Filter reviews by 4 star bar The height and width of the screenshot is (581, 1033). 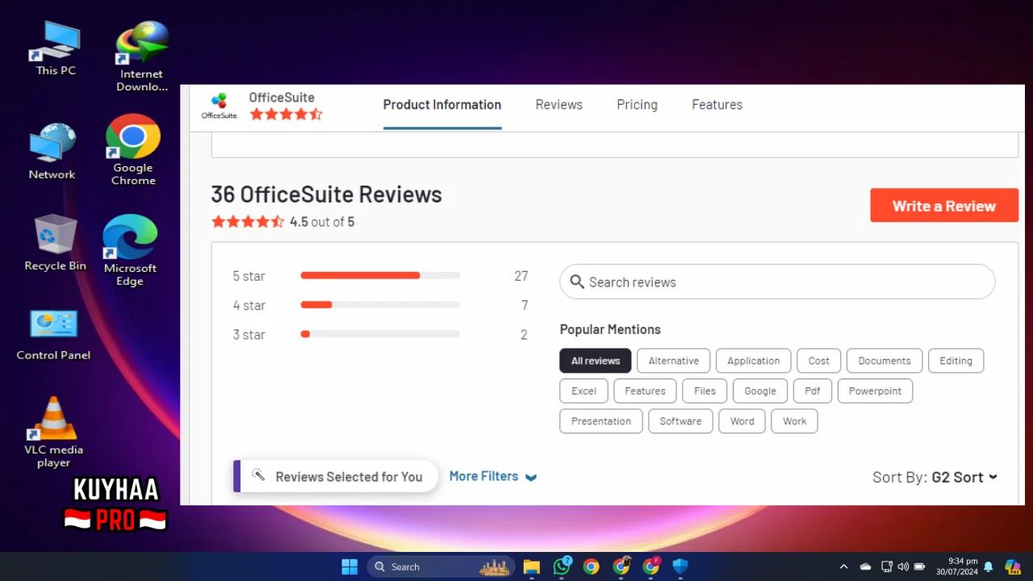coord(380,305)
